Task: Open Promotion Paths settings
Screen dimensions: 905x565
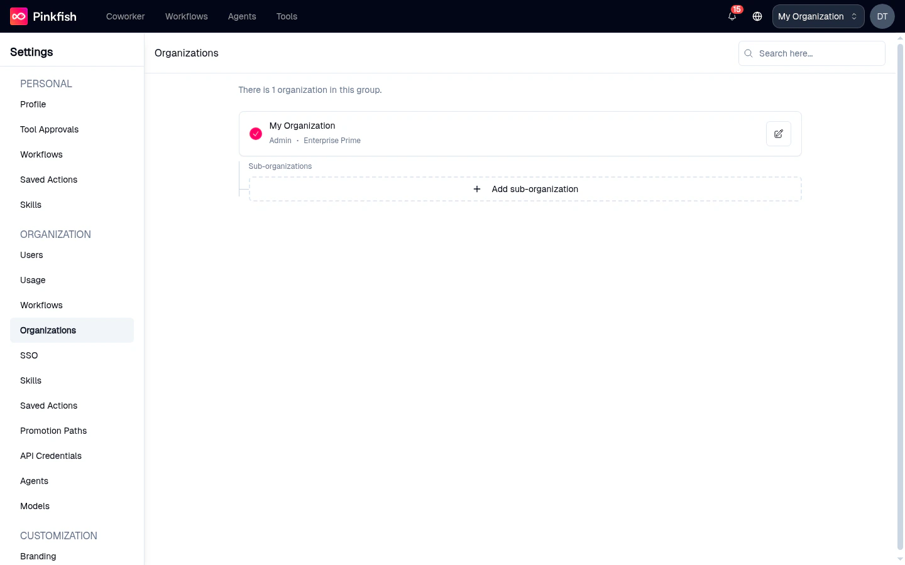Action: [53, 431]
